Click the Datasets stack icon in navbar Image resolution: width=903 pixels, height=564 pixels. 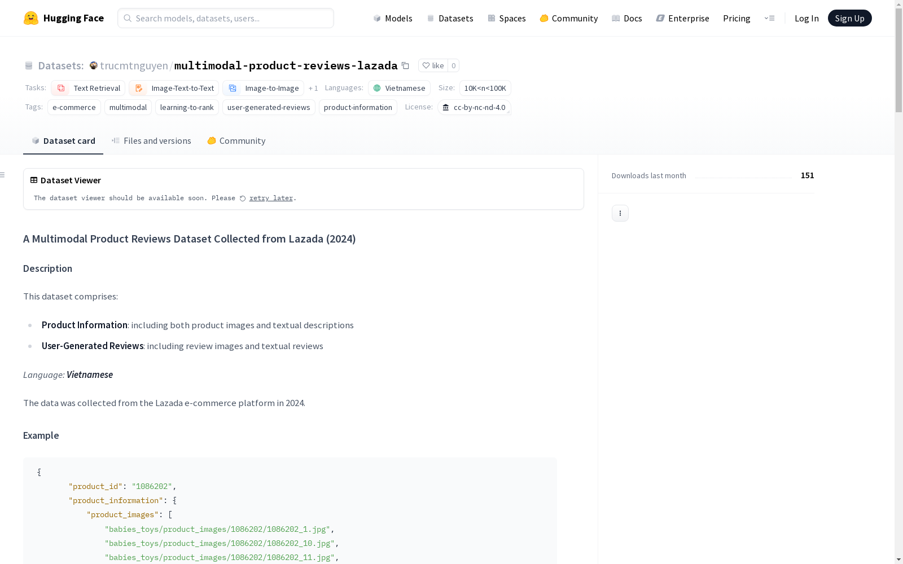point(431,18)
